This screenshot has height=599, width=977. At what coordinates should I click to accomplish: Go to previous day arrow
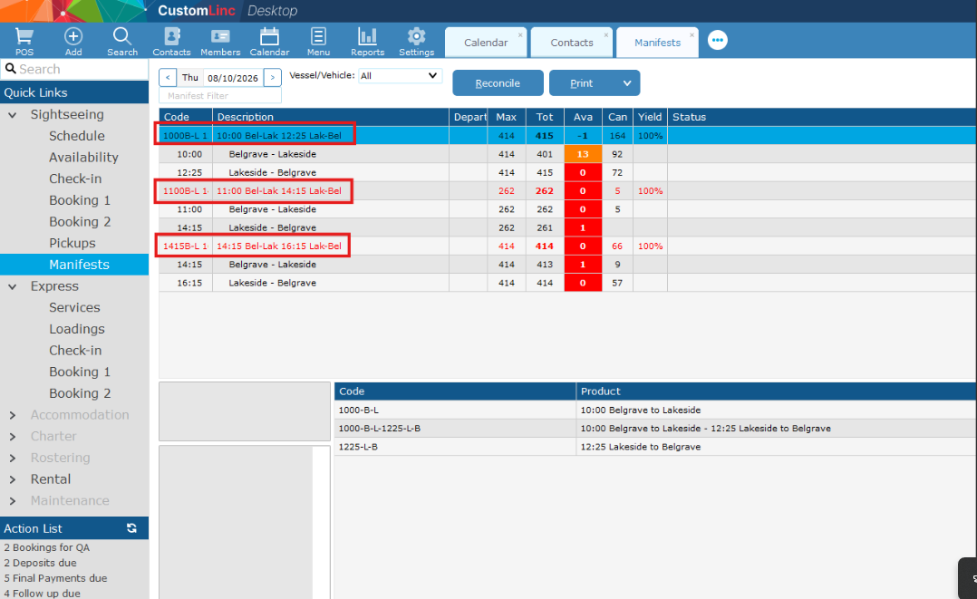[168, 77]
